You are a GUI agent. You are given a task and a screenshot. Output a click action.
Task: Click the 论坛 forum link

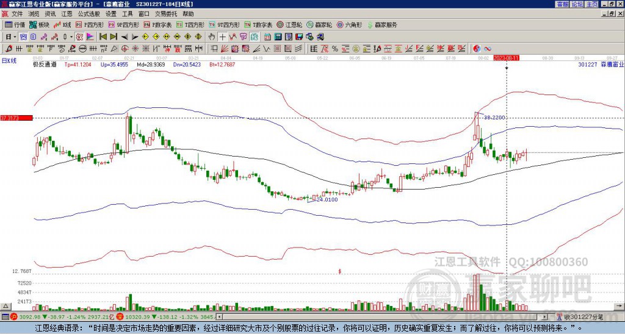(577, 4)
